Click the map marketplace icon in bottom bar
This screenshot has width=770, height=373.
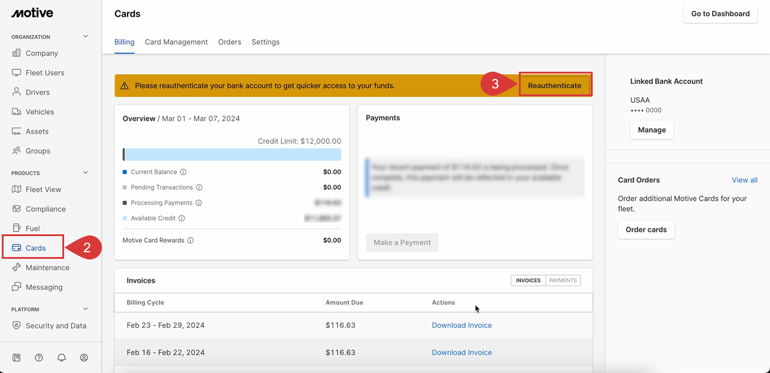17,357
